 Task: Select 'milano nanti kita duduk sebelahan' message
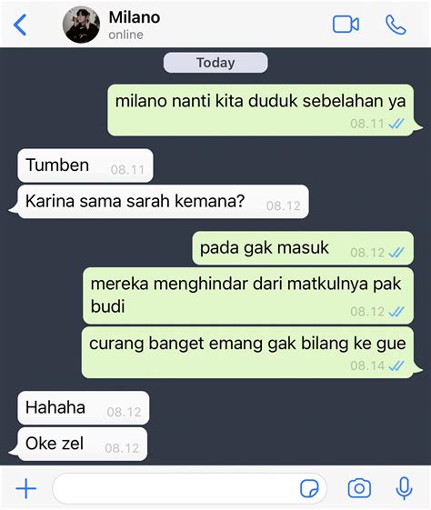[x=261, y=110]
